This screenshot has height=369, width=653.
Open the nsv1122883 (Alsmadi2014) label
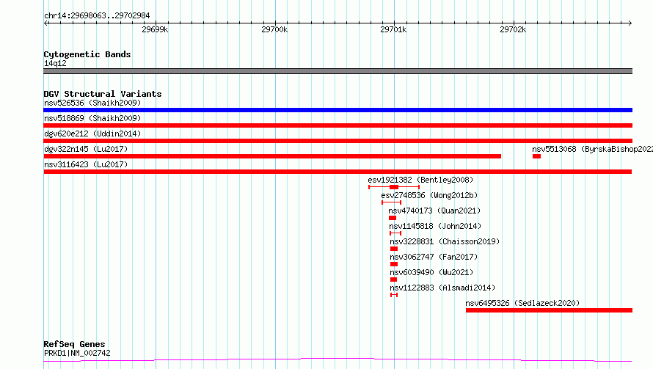click(x=442, y=288)
